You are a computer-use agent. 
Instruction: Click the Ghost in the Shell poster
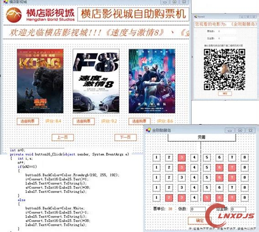pyautogui.click(x=152, y=81)
